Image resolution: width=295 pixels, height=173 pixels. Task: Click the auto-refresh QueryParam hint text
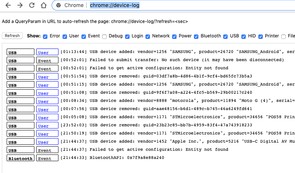95,21
